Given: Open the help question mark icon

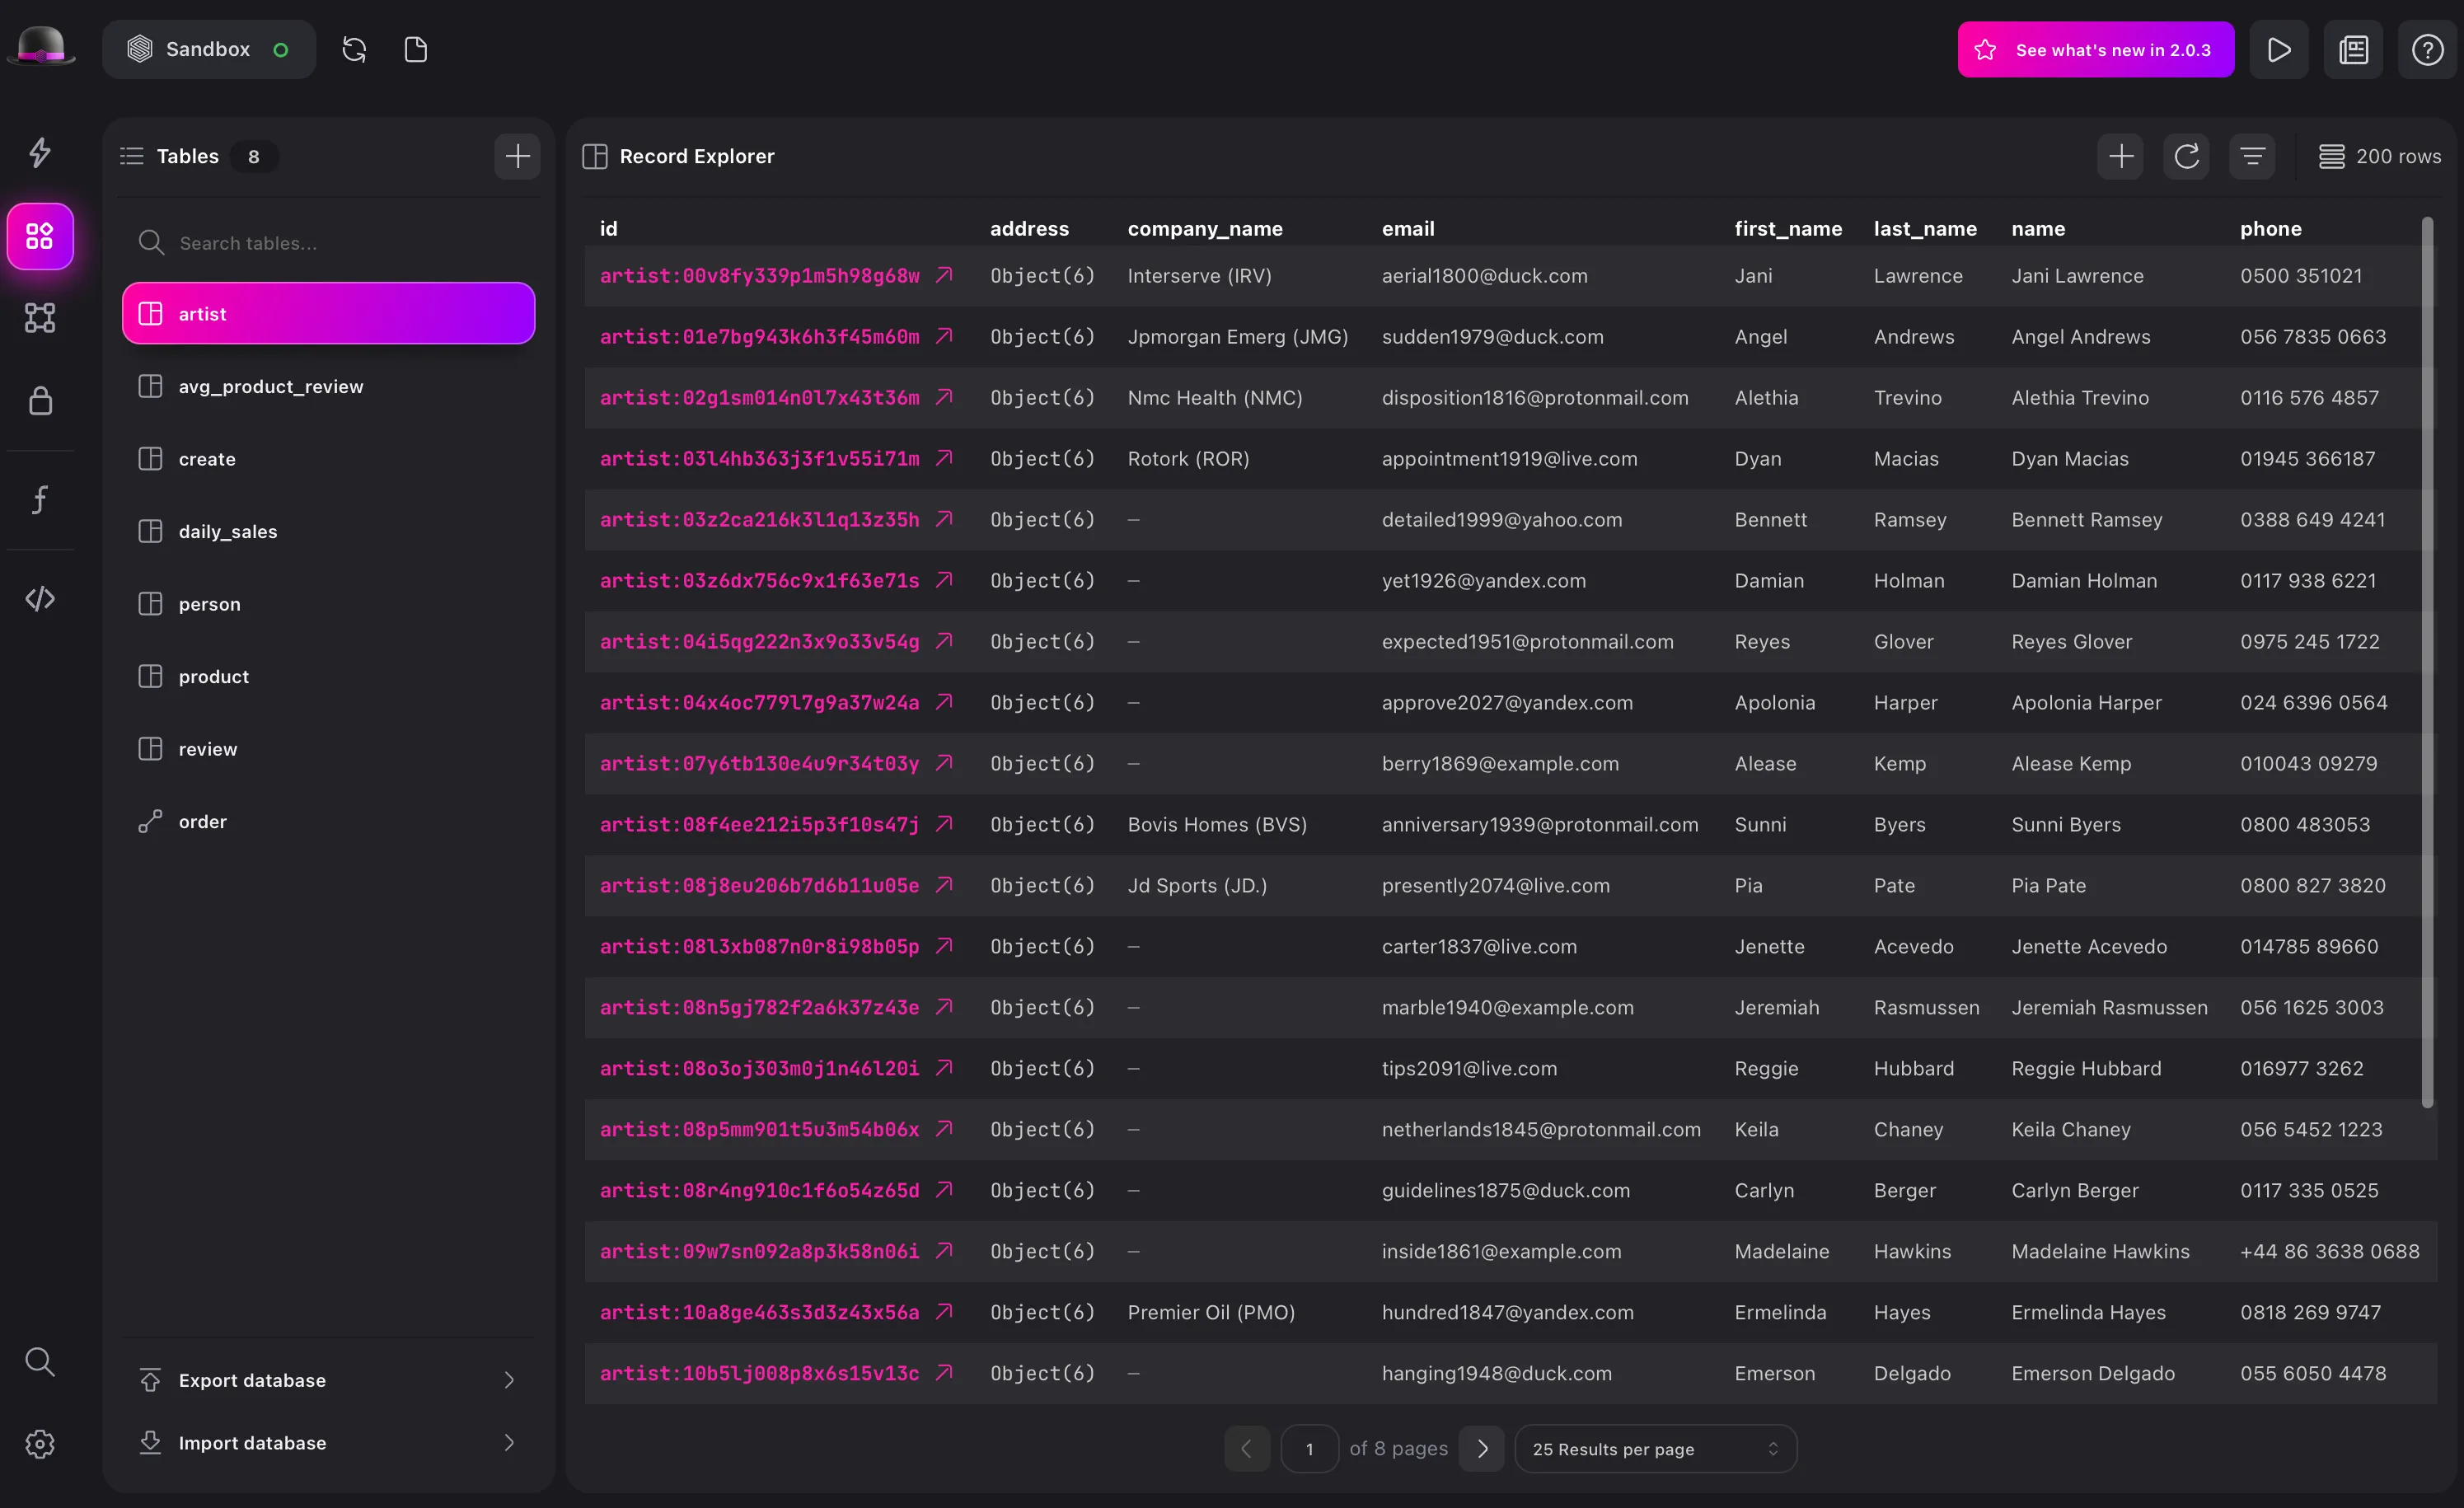Looking at the screenshot, I should (2427, 49).
